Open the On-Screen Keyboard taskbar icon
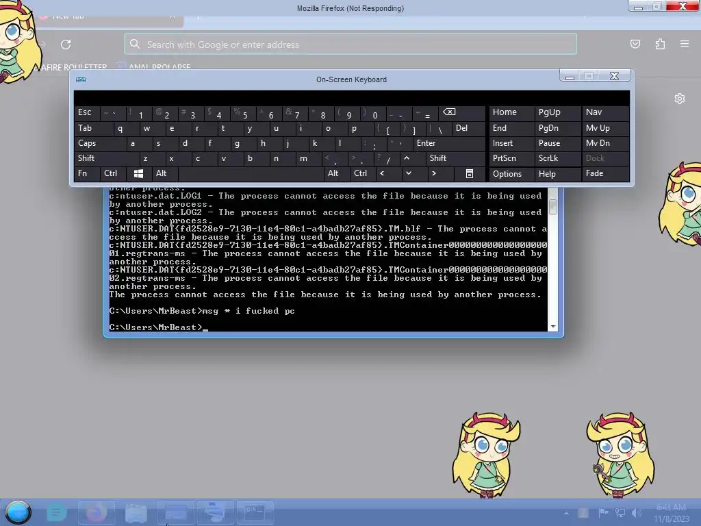 [x=215, y=512]
